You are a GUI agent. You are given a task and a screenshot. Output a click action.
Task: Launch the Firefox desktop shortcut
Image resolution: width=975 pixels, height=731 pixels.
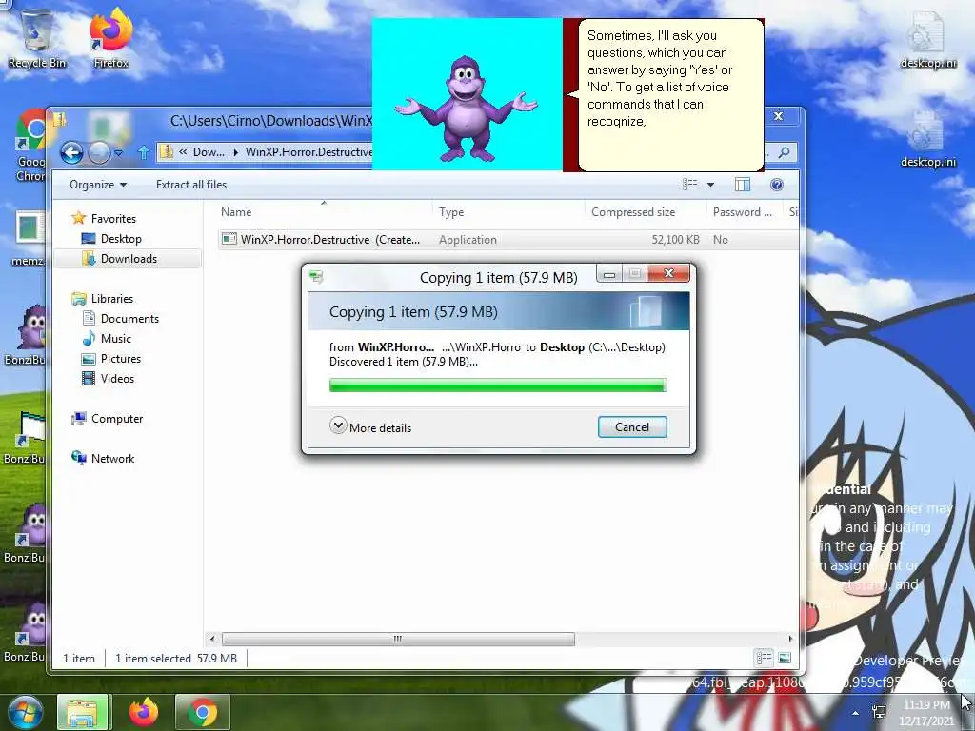pyautogui.click(x=110, y=37)
